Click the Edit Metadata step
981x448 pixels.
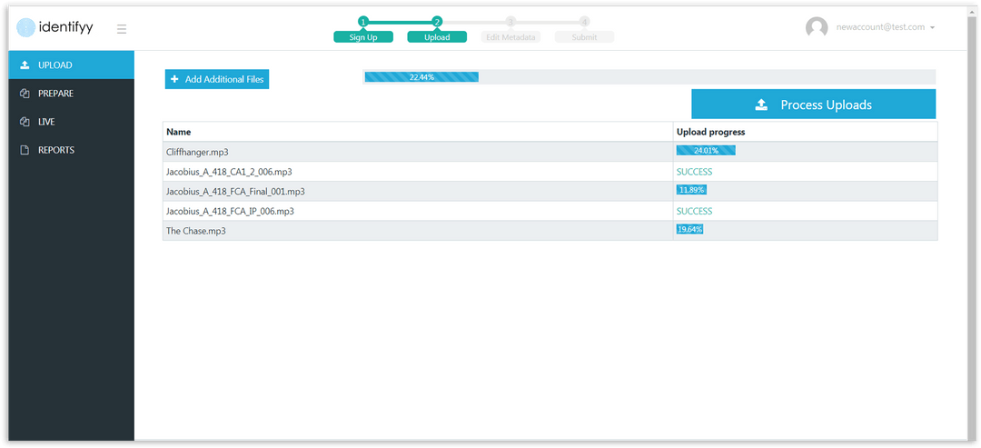click(x=510, y=37)
